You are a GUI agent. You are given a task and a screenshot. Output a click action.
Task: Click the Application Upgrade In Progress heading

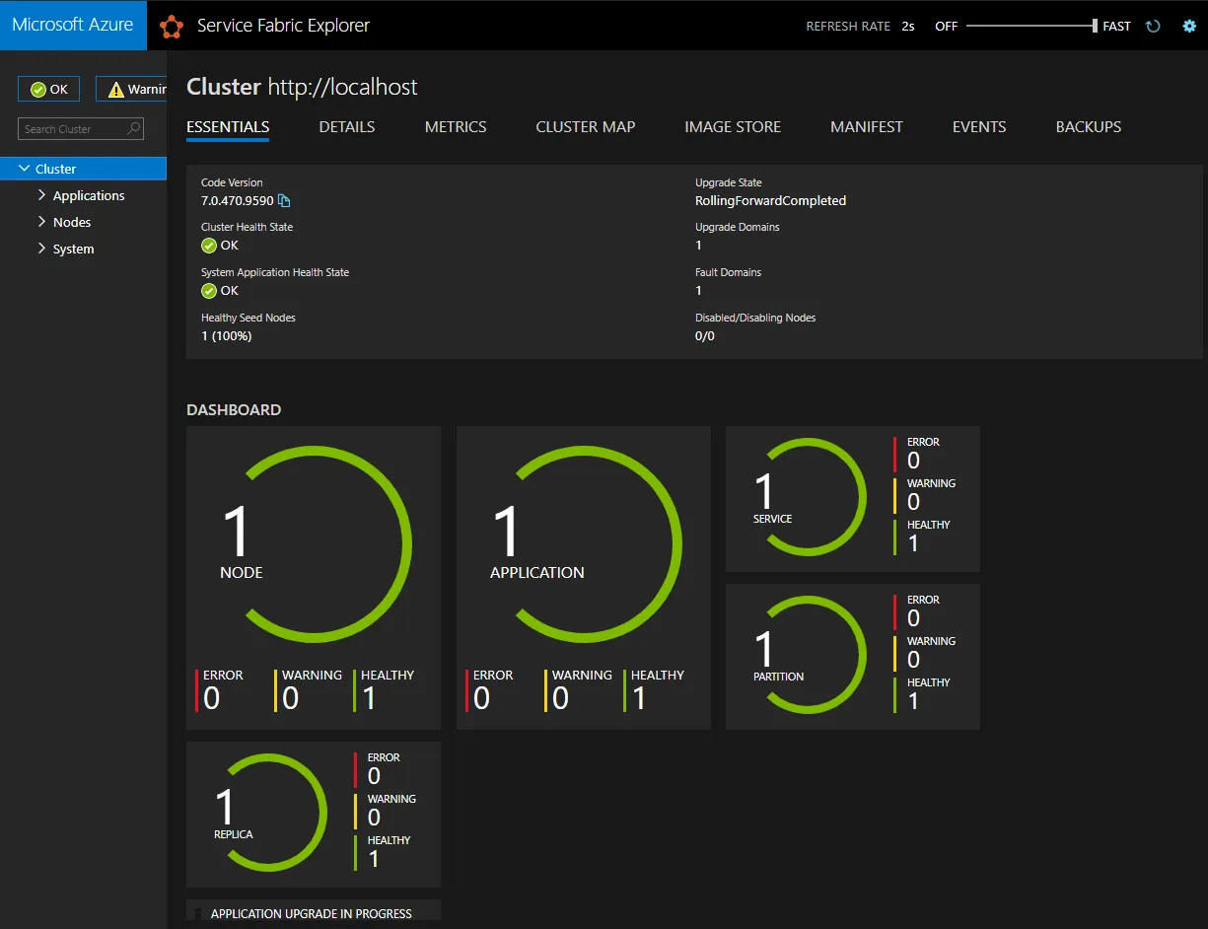[x=312, y=913]
